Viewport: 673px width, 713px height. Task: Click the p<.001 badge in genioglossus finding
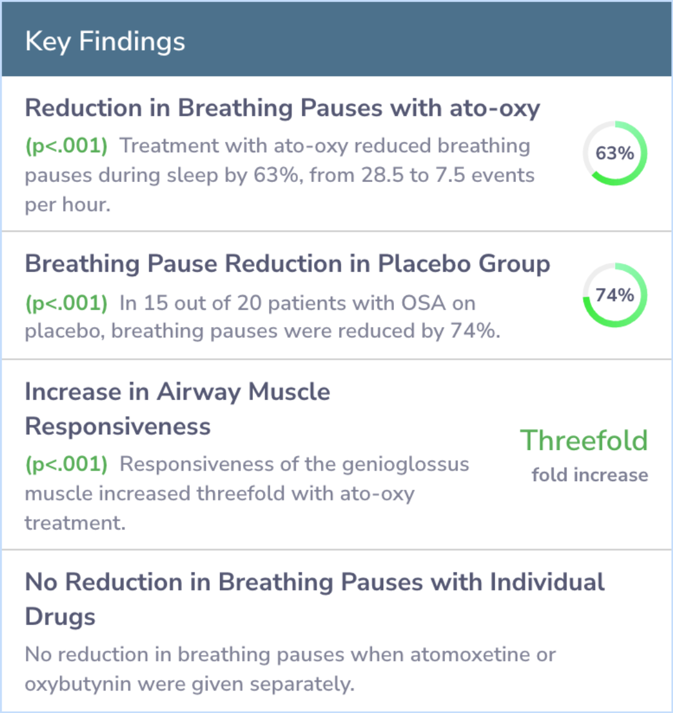(67, 464)
